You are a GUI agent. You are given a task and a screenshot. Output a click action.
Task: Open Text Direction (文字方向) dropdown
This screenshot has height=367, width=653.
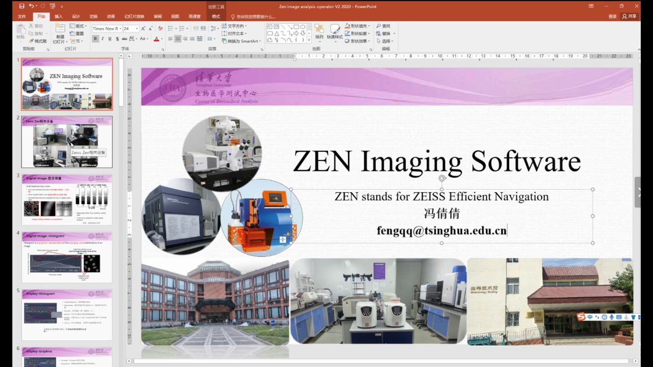click(235, 26)
